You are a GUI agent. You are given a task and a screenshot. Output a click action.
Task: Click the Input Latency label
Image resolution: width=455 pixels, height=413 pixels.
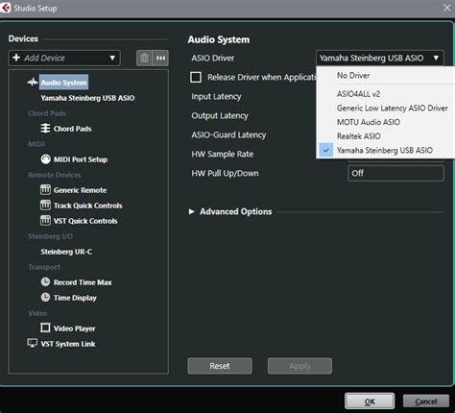point(216,96)
